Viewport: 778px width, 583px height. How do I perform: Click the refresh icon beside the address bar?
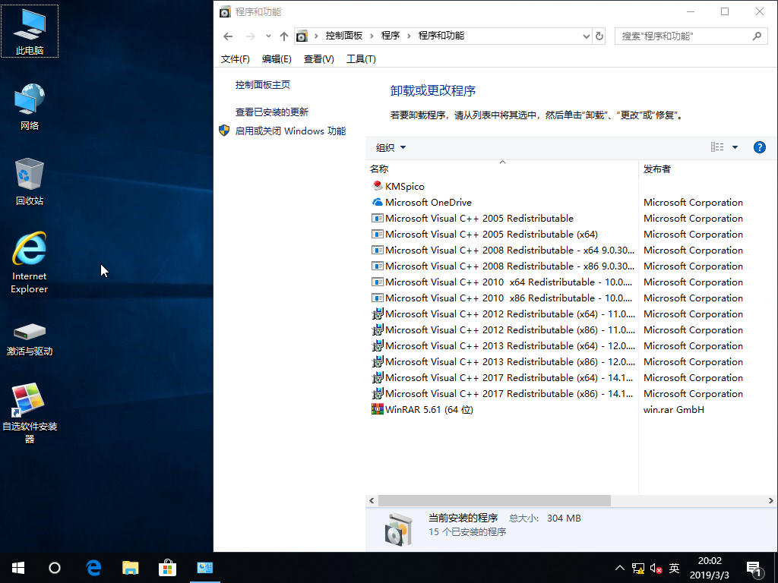599,36
